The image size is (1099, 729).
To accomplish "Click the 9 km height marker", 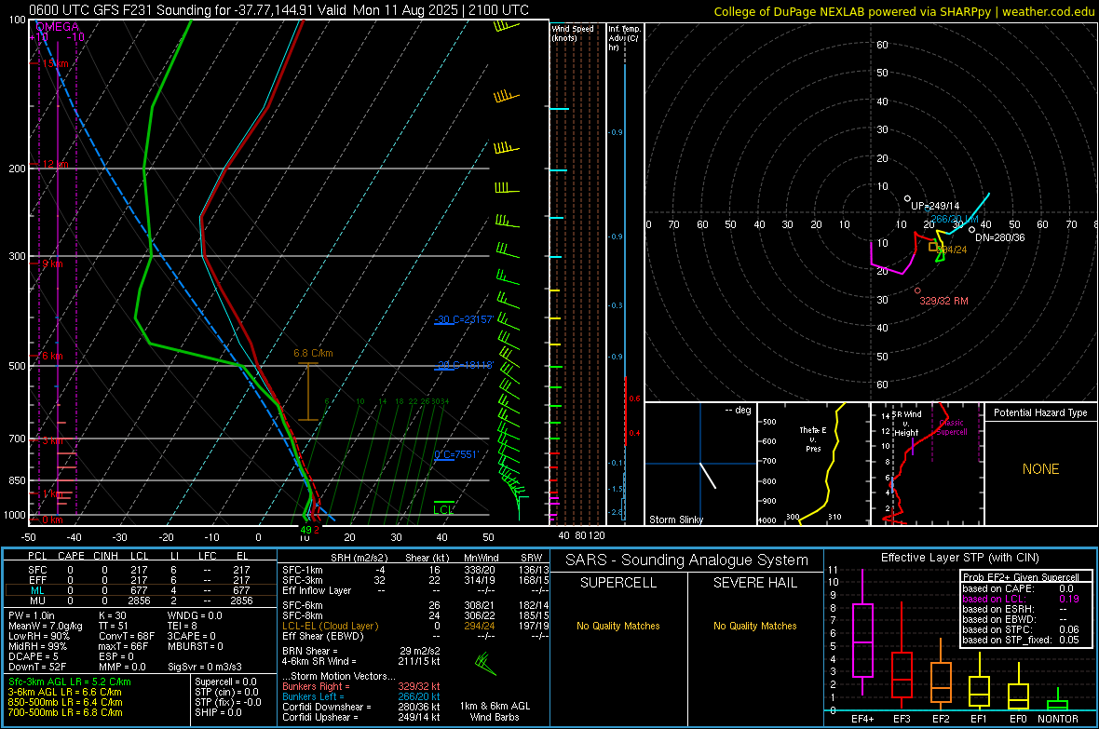I will point(52,263).
